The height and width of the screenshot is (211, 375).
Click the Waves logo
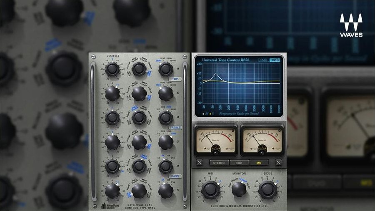tap(351, 25)
